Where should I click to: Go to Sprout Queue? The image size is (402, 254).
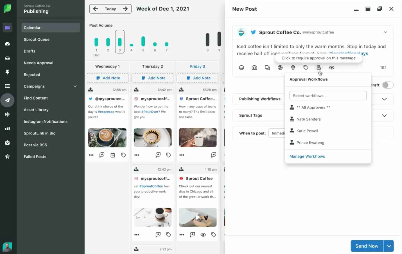(37, 39)
